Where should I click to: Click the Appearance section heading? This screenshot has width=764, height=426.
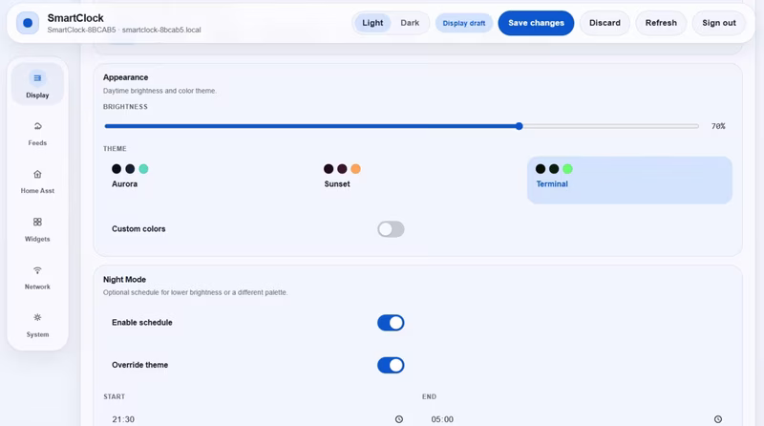pos(126,77)
